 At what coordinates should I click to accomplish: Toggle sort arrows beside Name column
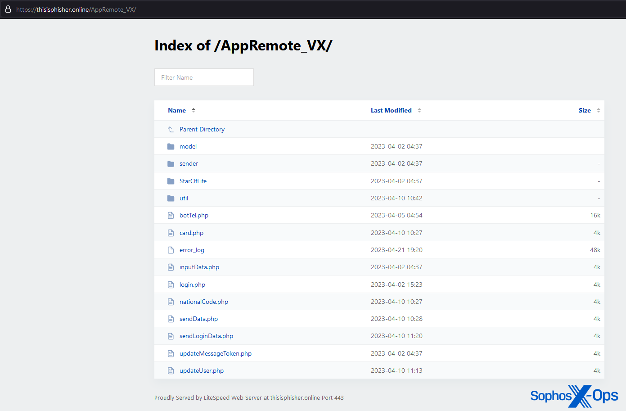(194, 110)
